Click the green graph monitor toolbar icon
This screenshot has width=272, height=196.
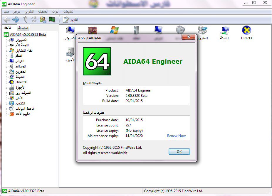(52, 19)
